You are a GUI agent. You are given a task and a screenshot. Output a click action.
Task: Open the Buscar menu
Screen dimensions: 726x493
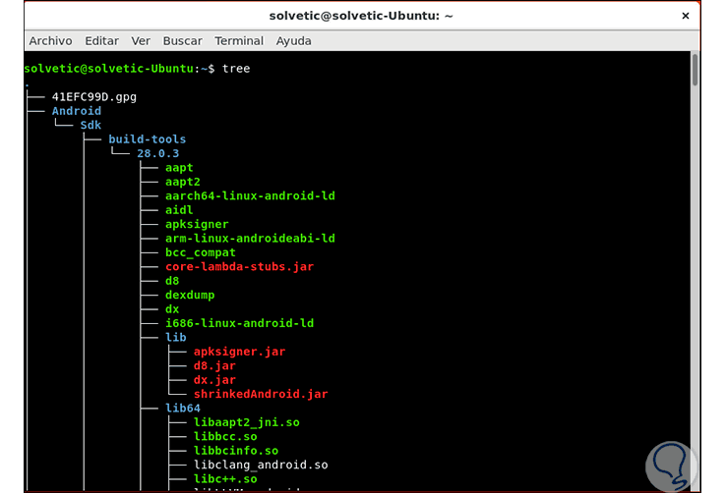coord(182,41)
